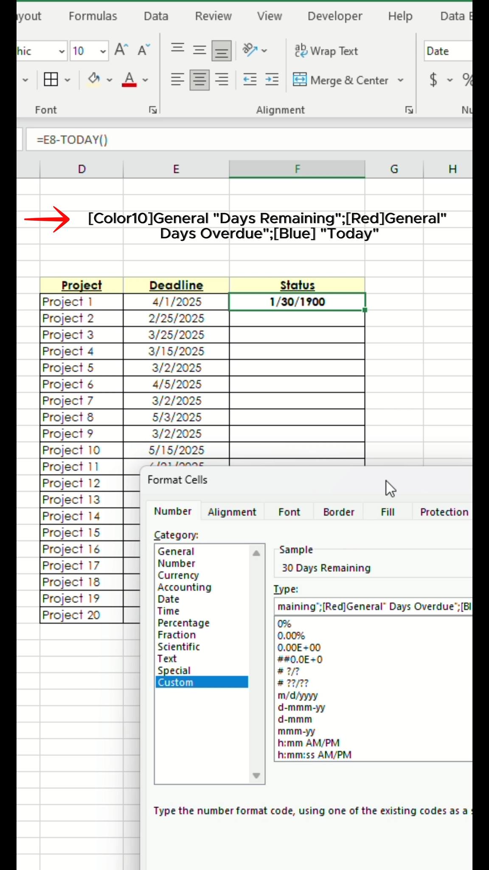Click the orientation text-angle icon
Viewport: 489px width, 870px height.
click(x=250, y=50)
